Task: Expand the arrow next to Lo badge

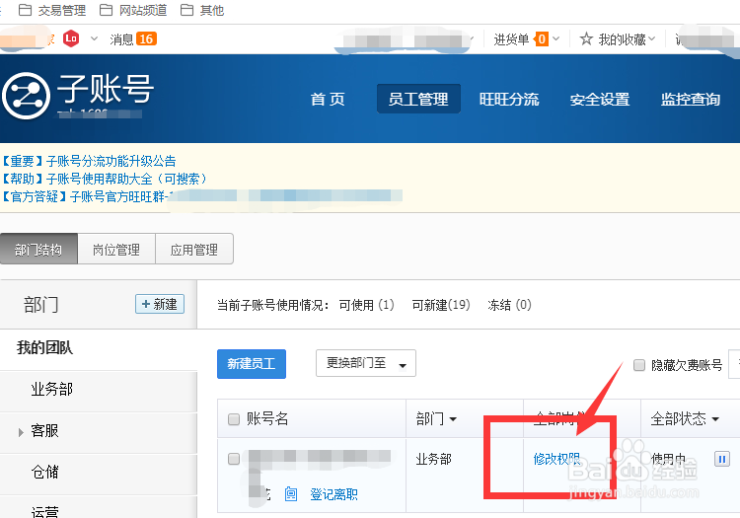Action: (x=94, y=38)
